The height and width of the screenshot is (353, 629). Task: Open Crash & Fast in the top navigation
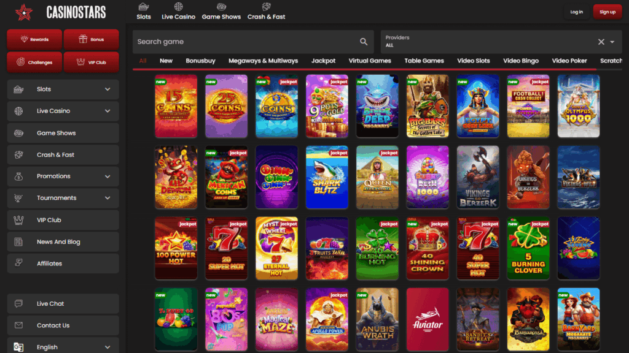tap(266, 11)
